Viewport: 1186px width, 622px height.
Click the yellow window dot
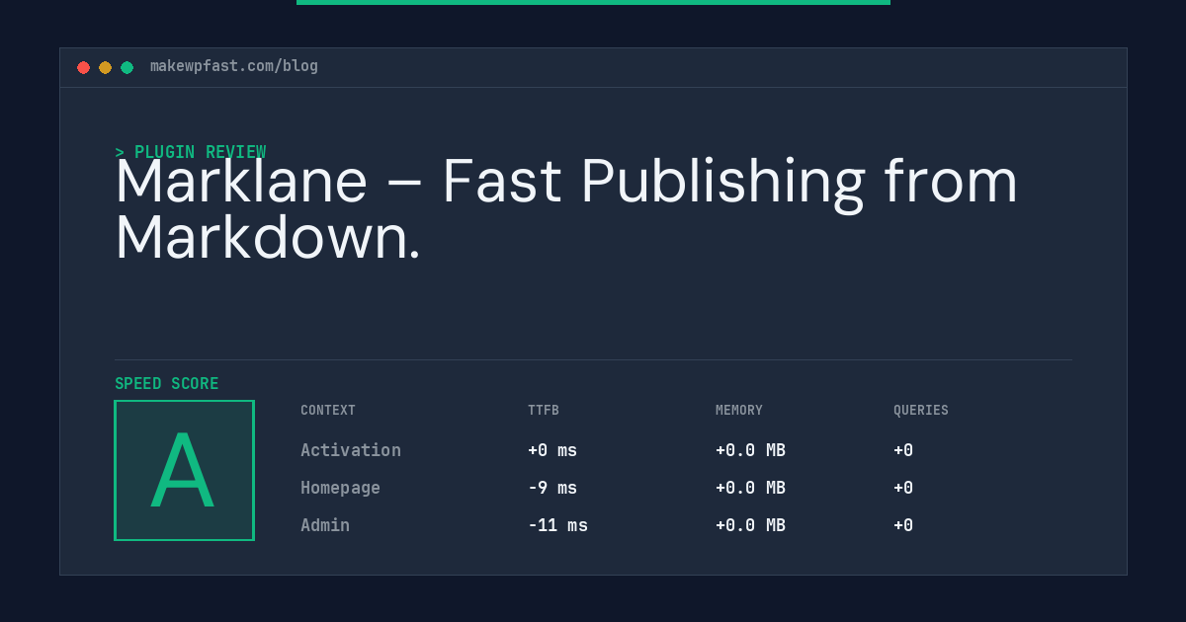click(105, 67)
